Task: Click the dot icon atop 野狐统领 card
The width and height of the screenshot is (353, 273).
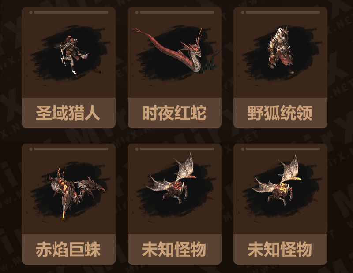Action: [x=242, y=13]
